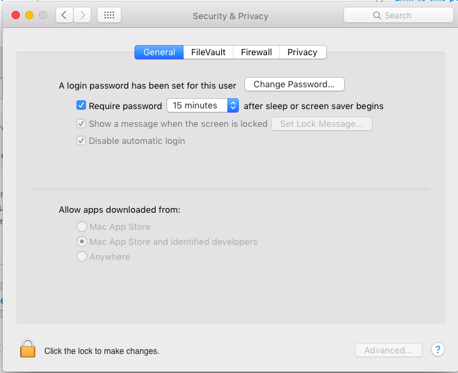Viewport: 458px width, 373px height.
Task: Toggle the Require password checkbox
Action: 81,106
